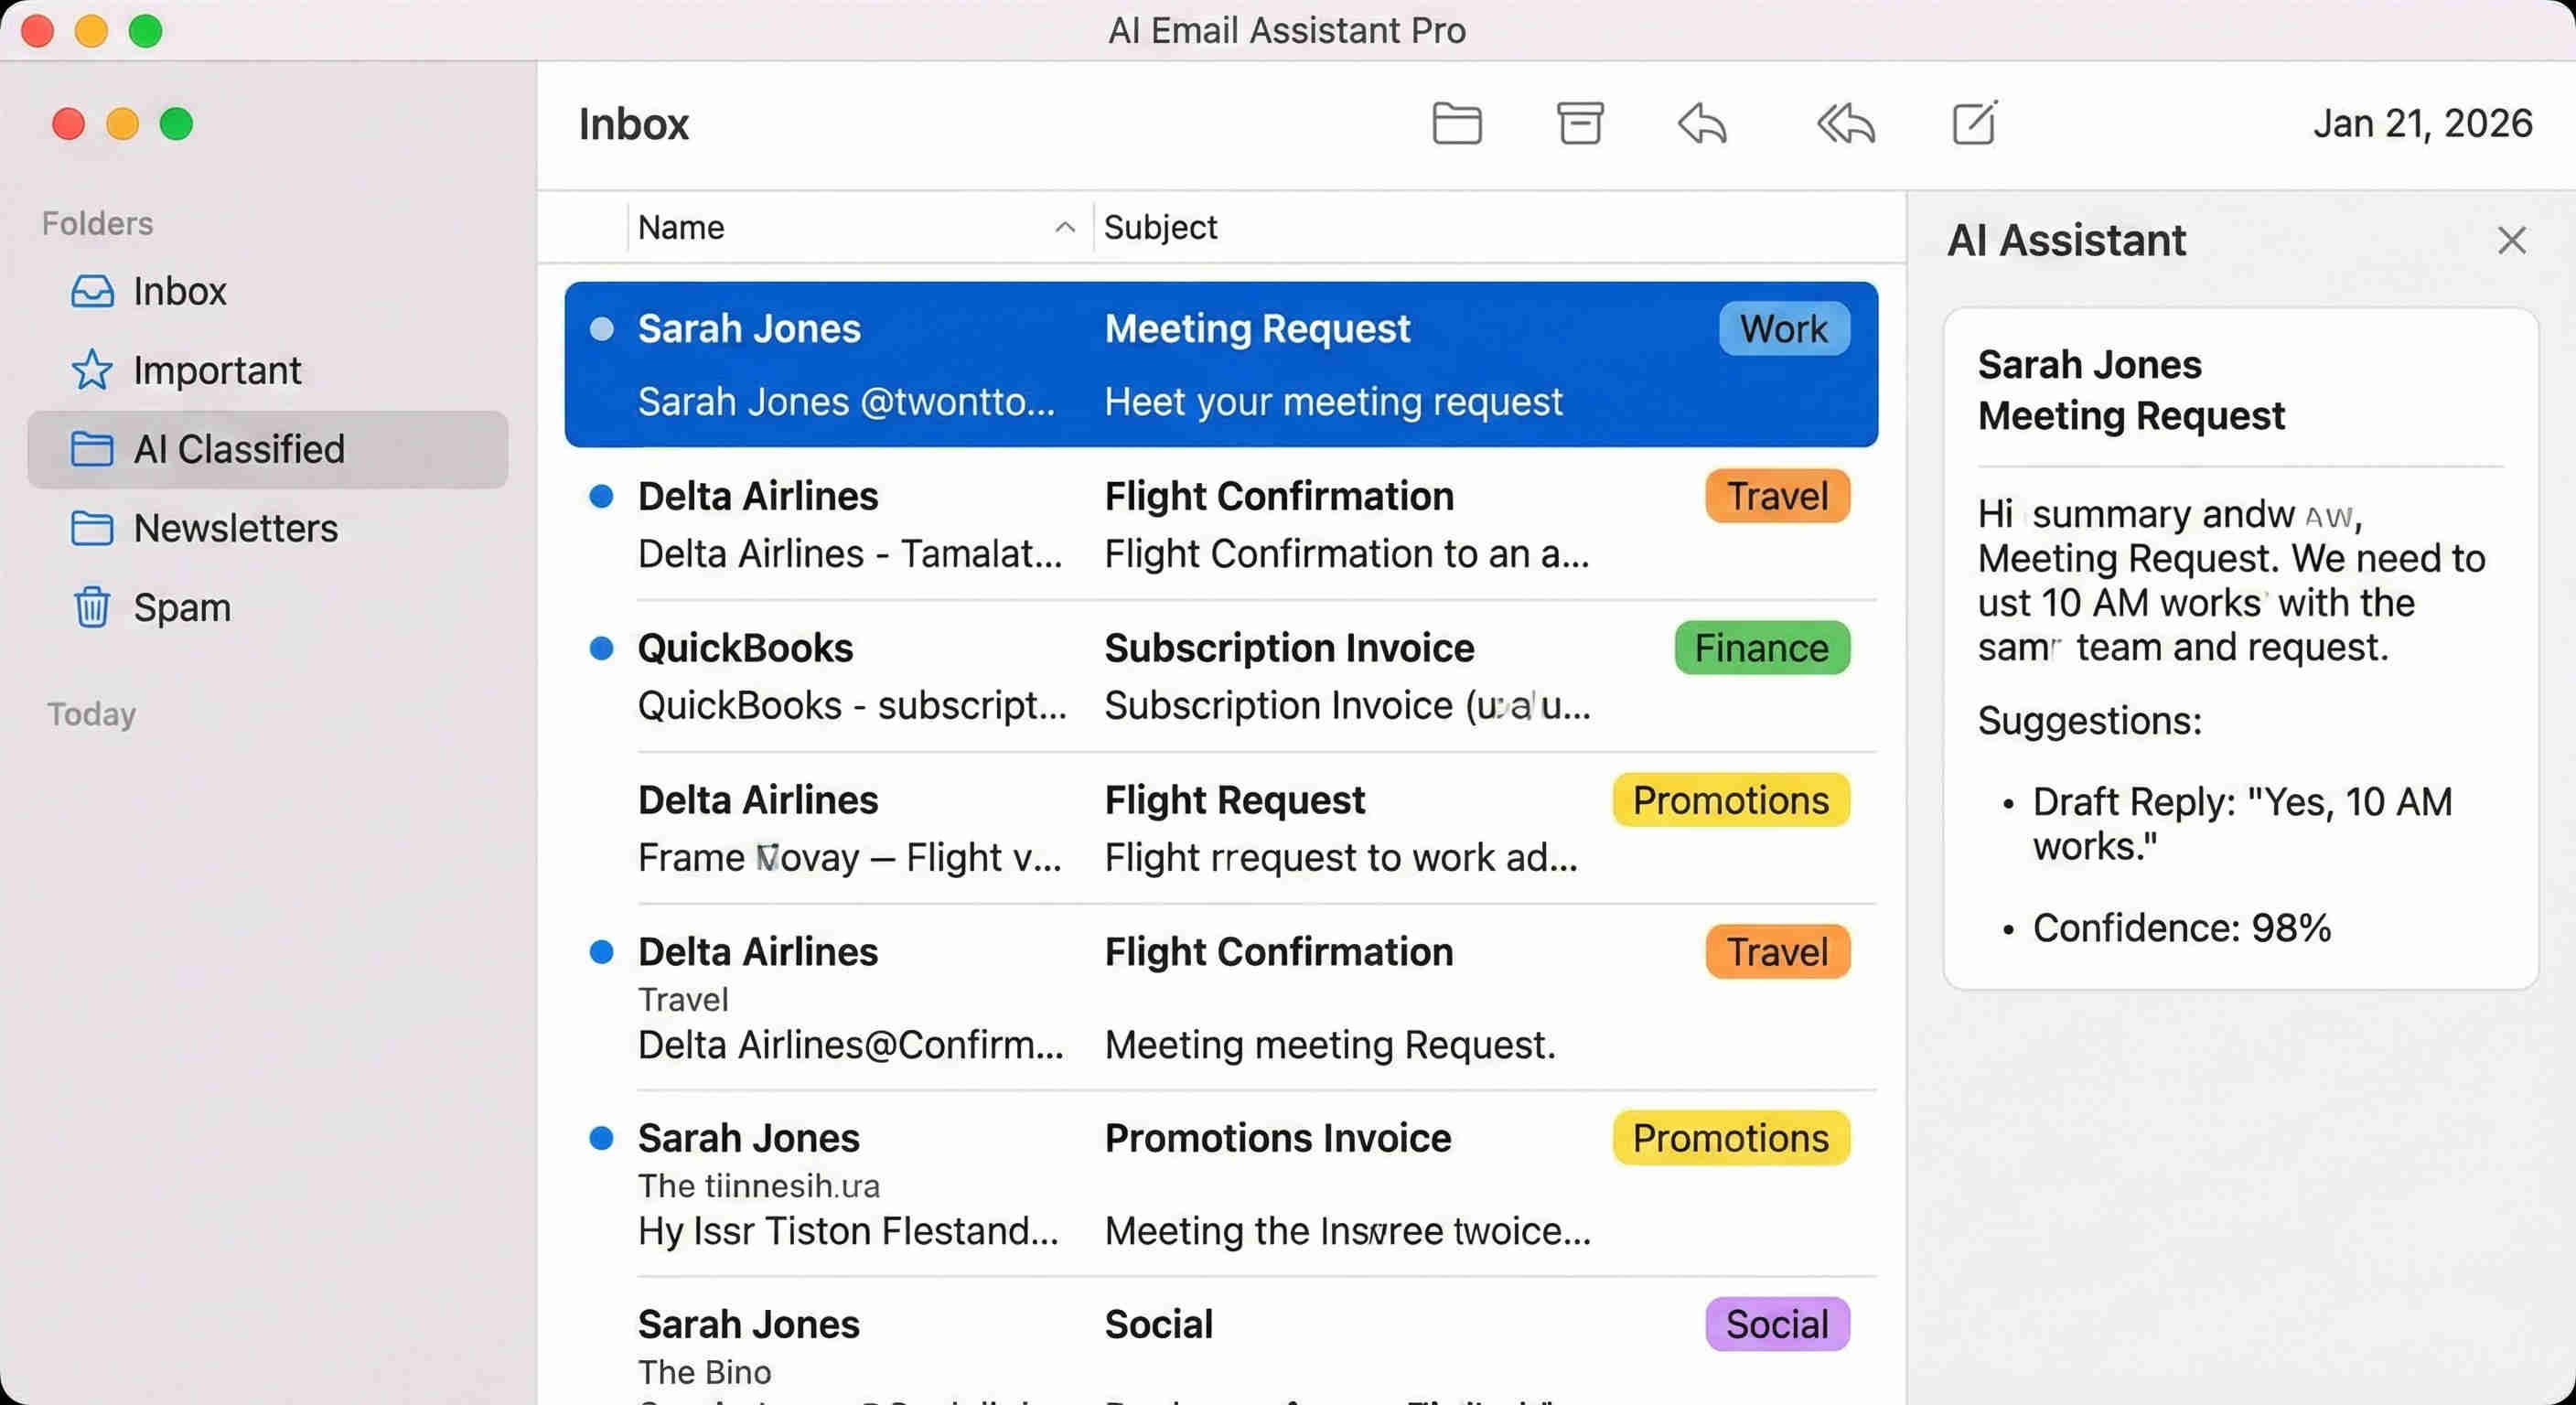Click 'Meeting meeting Request.' preview text

click(1330, 1045)
